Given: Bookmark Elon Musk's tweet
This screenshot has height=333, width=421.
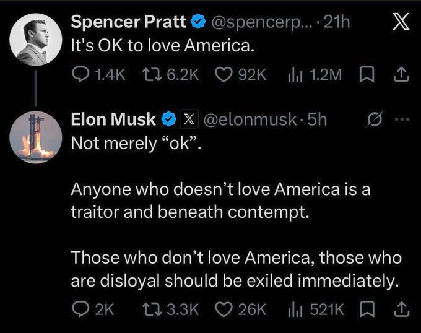Looking at the screenshot, I should (367, 309).
